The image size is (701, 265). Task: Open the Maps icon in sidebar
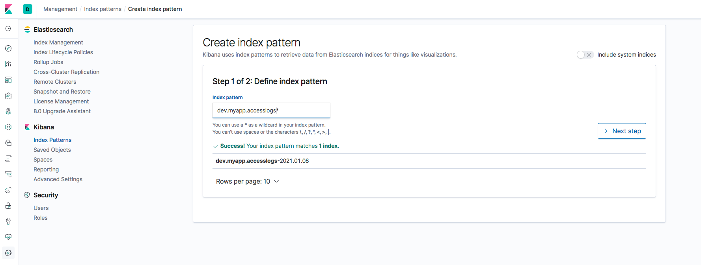point(8,111)
